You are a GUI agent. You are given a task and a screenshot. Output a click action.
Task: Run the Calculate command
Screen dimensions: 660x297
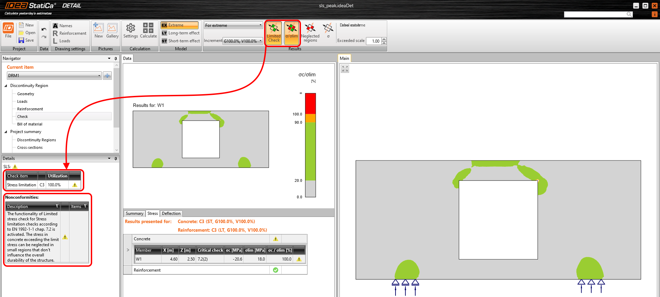tap(148, 31)
